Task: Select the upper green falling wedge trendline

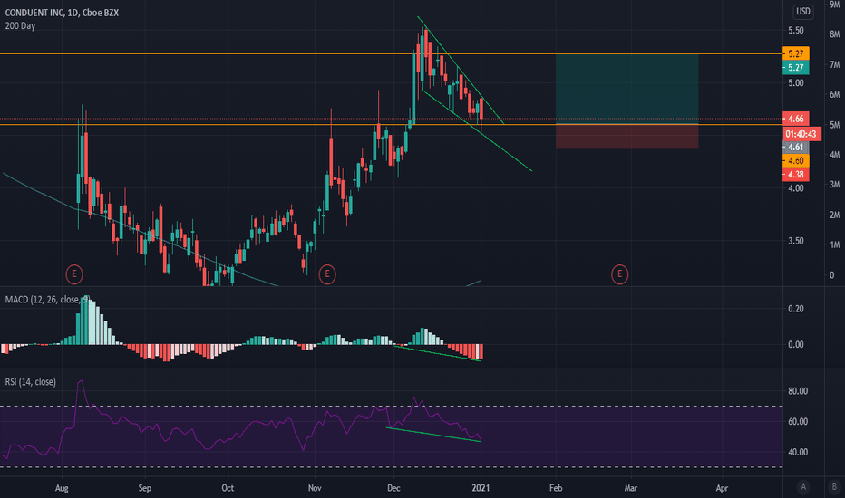Action: 461,70
